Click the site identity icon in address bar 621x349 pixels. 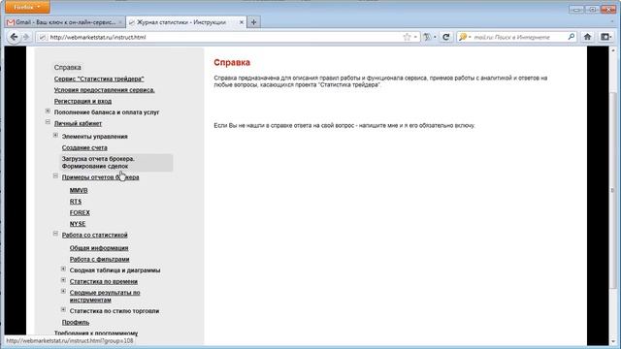43,37
